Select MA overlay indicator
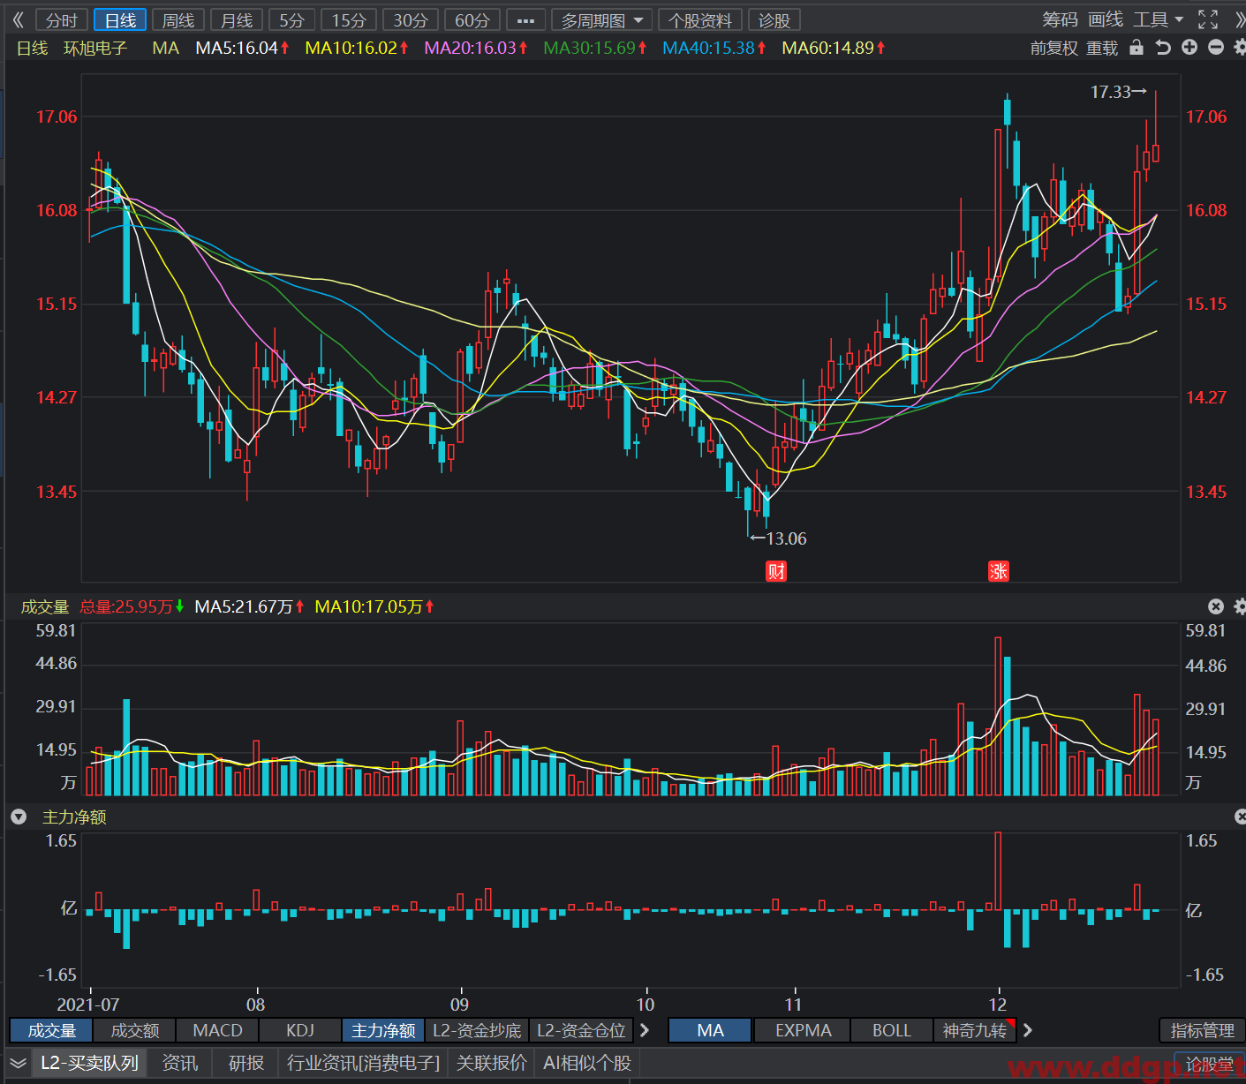 coord(710,1030)
